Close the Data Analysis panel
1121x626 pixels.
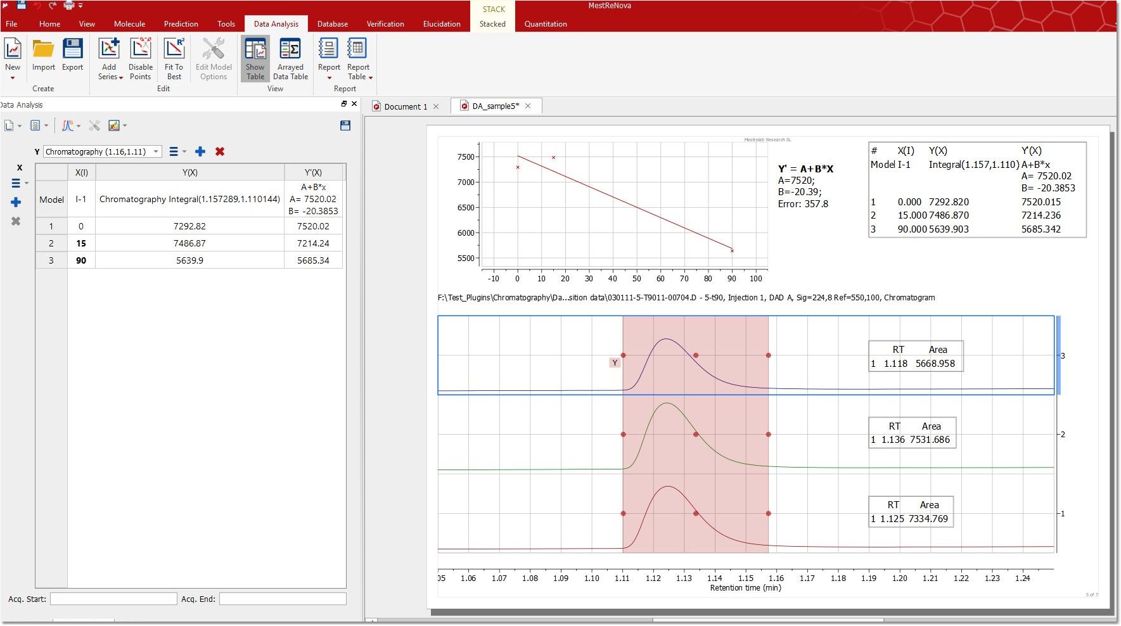click(x=354, y=104)
